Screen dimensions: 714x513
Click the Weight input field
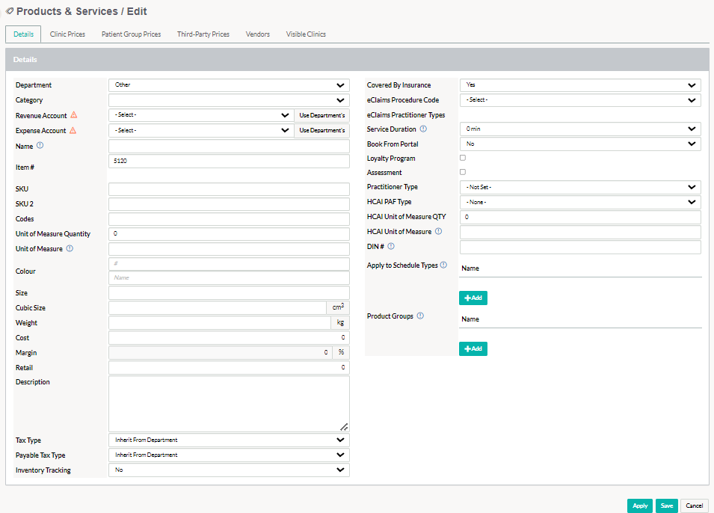tap(220, 323)
